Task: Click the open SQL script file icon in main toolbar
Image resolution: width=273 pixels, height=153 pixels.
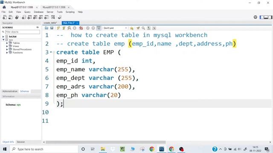Action: tap(10, 17)
